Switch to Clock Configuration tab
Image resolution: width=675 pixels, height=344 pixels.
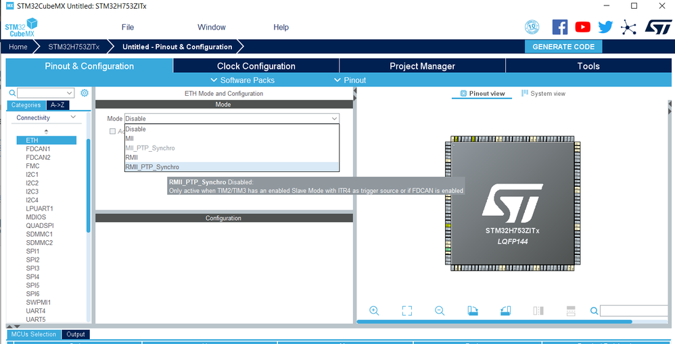[x=256, y=66]
